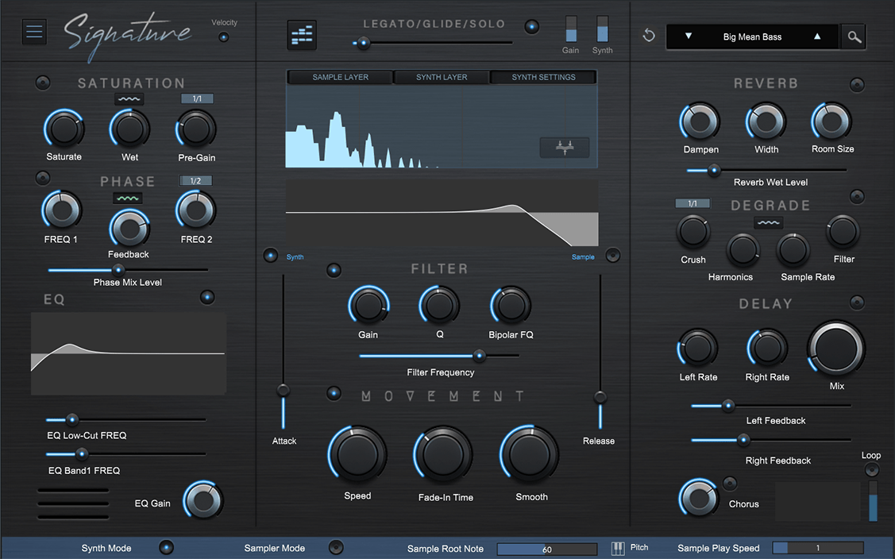Toggle the EQ section power

coord(207,297)
